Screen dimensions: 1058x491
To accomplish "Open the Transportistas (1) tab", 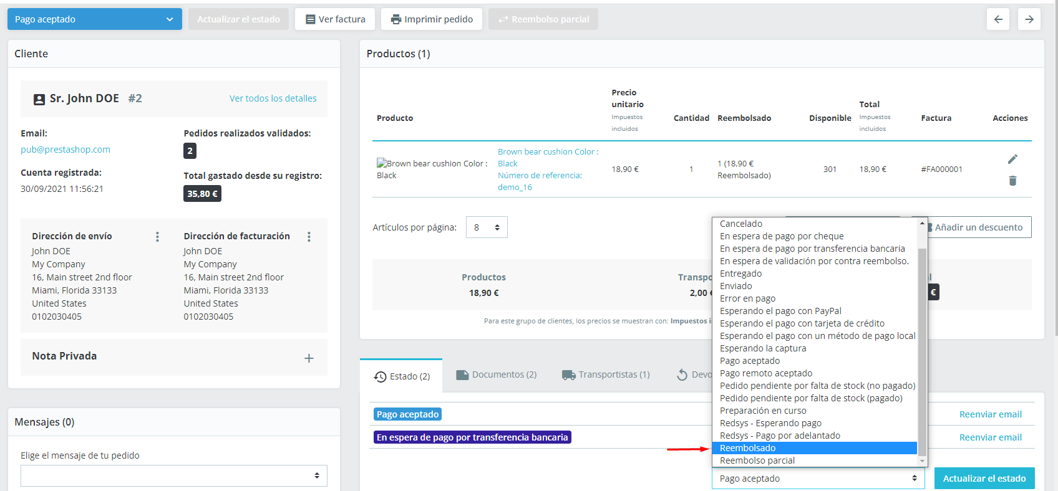I will coord(606,374).
